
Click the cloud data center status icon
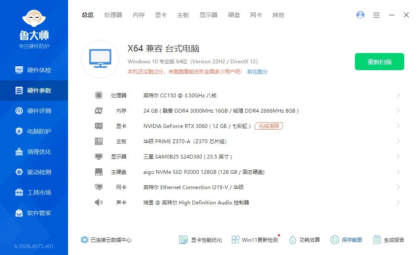pos(85,240)
